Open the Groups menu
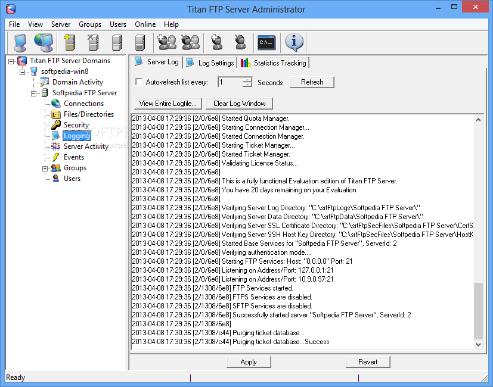493x387 pixels. (x=90, y=24)
